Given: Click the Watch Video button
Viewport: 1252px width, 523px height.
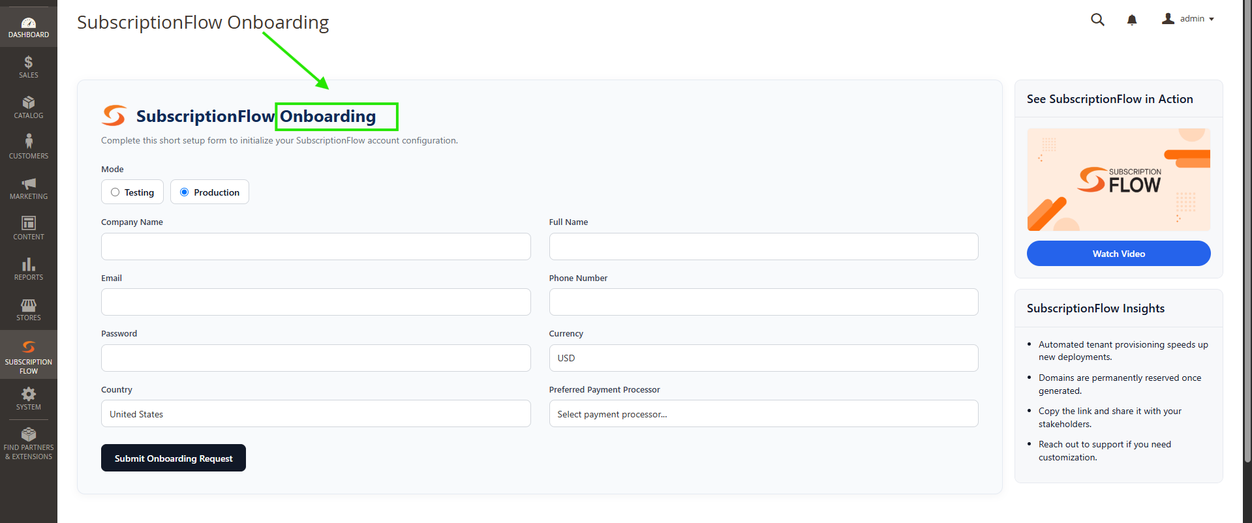Looking at the screenshot, I should coord(1118,253).
